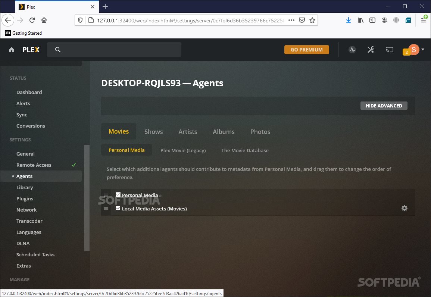The height and width of the screenshot is (297, 431).
Task: Open Alerts in sidebar
Action: coord(23,104)
